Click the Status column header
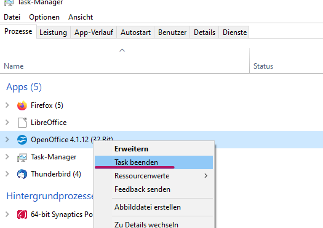323x228 pixels. pos(263,66)
